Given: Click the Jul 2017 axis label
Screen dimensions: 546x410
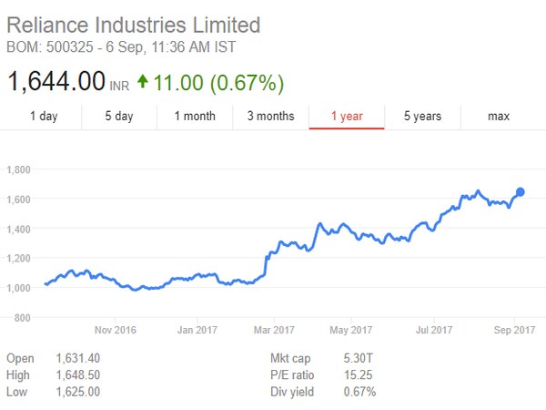Looking at the screenshot, I should [433, 330].
